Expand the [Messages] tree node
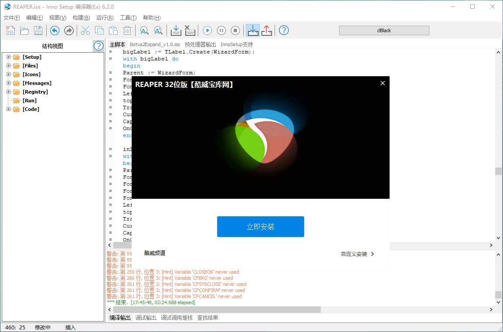Screen dimensions: 503x332 click(x=9, y=83)
